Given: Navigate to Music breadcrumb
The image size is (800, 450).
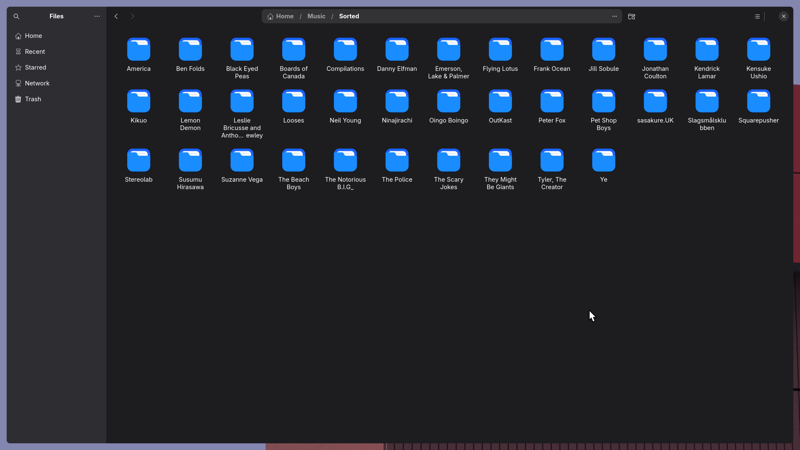Looking at the screenshot, I should pos(316,16).
